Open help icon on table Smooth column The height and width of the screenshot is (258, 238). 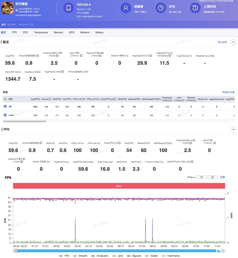50,99
